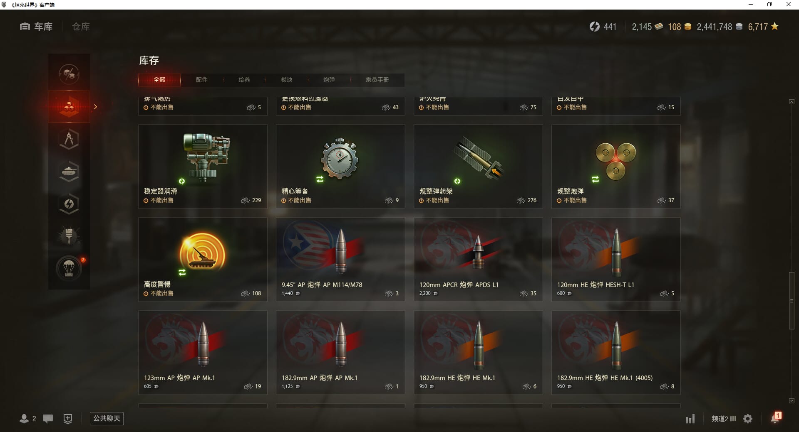Expand the sidebar storage arrow chevron
799x432 pixels.
[x=95, y=107]
